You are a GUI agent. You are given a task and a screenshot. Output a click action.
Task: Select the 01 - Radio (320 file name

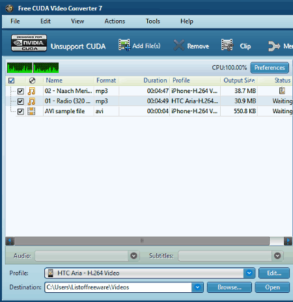pos(68,101)
